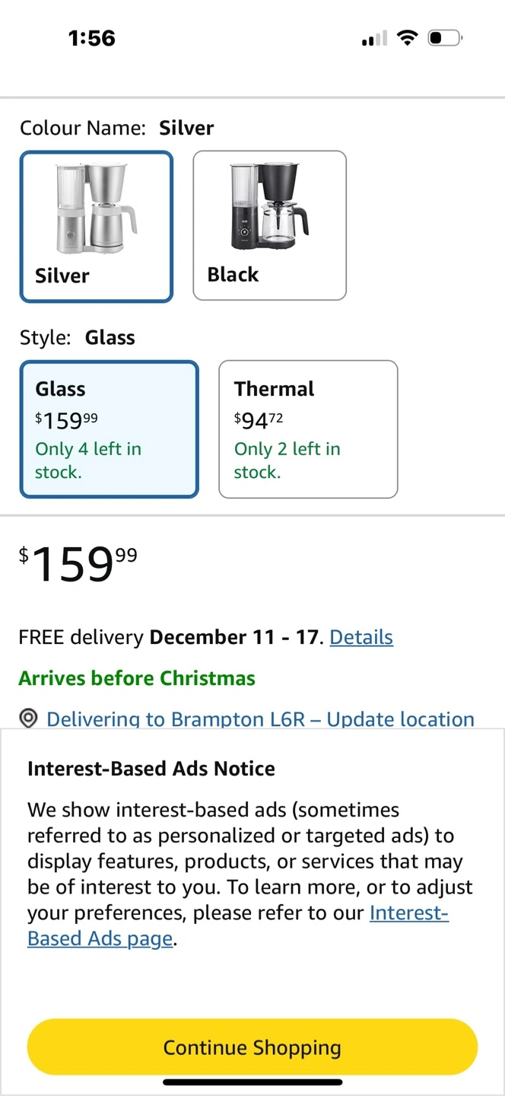Viewport: 505px width, 1096px height.
Task: Select the Glass style option
Action: [x=110, y=430]
